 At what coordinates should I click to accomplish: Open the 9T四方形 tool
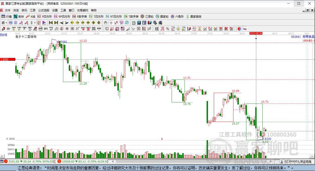pyautogui.click(x=114, y=17)
